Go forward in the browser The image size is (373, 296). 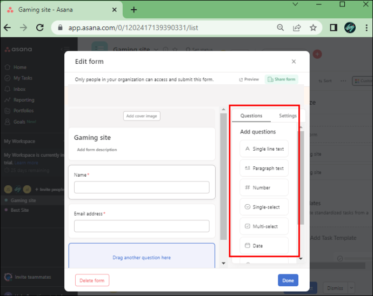[x=23, y=28]
